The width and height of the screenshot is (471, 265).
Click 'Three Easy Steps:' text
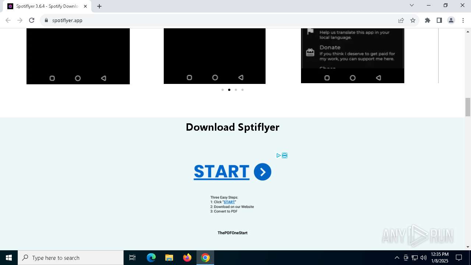224,198
